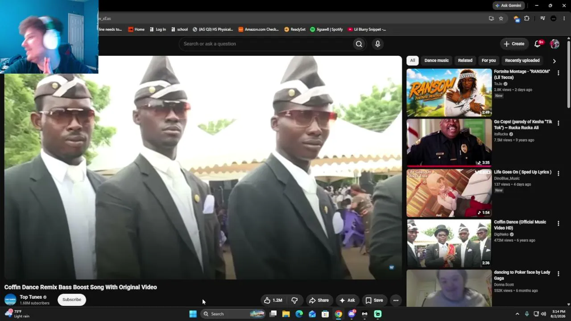This screenshot has height=321, width=571.
Task: Open options for Life Goes On video
Action: point(558,173)
